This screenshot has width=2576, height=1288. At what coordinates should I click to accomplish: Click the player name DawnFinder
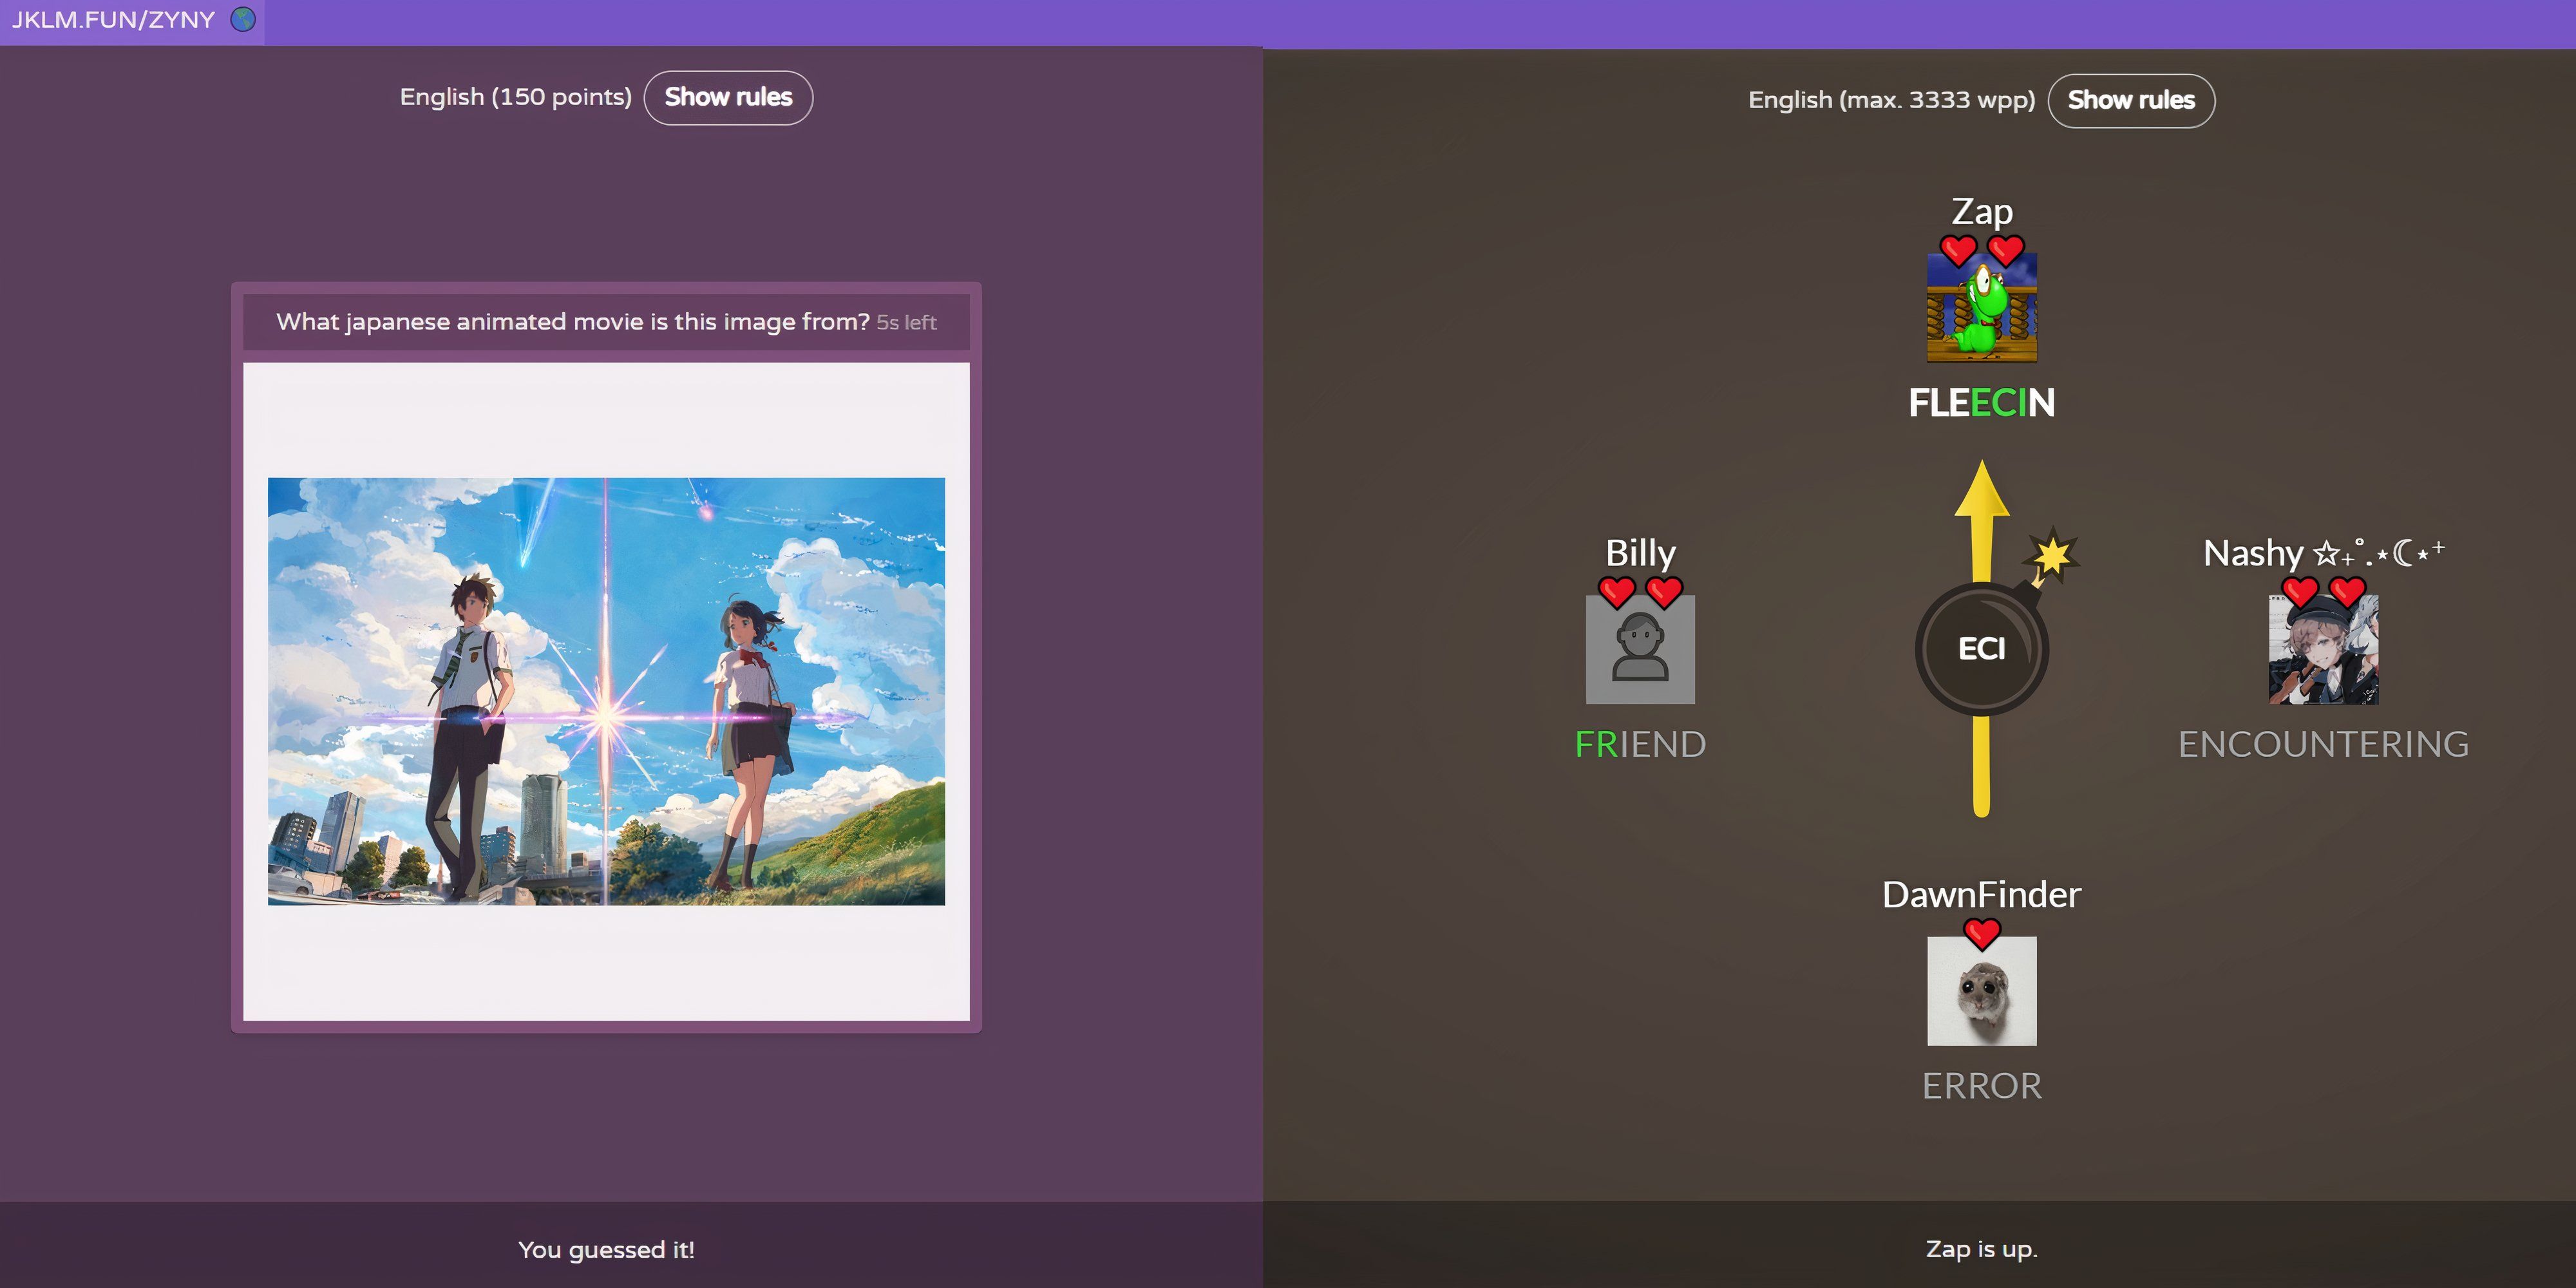click(x=1982, y=894)
